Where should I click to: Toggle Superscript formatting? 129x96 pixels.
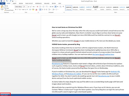tap(27, 9)
